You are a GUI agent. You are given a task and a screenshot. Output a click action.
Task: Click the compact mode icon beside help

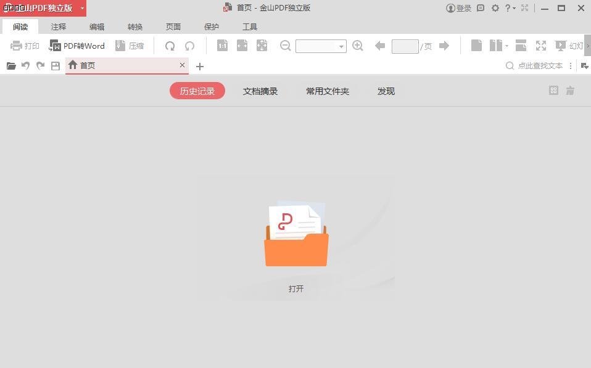pos(524,8)
